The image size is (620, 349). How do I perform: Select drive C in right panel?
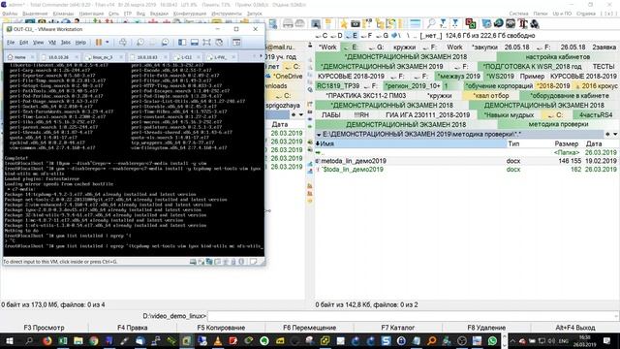click(322, 36)
